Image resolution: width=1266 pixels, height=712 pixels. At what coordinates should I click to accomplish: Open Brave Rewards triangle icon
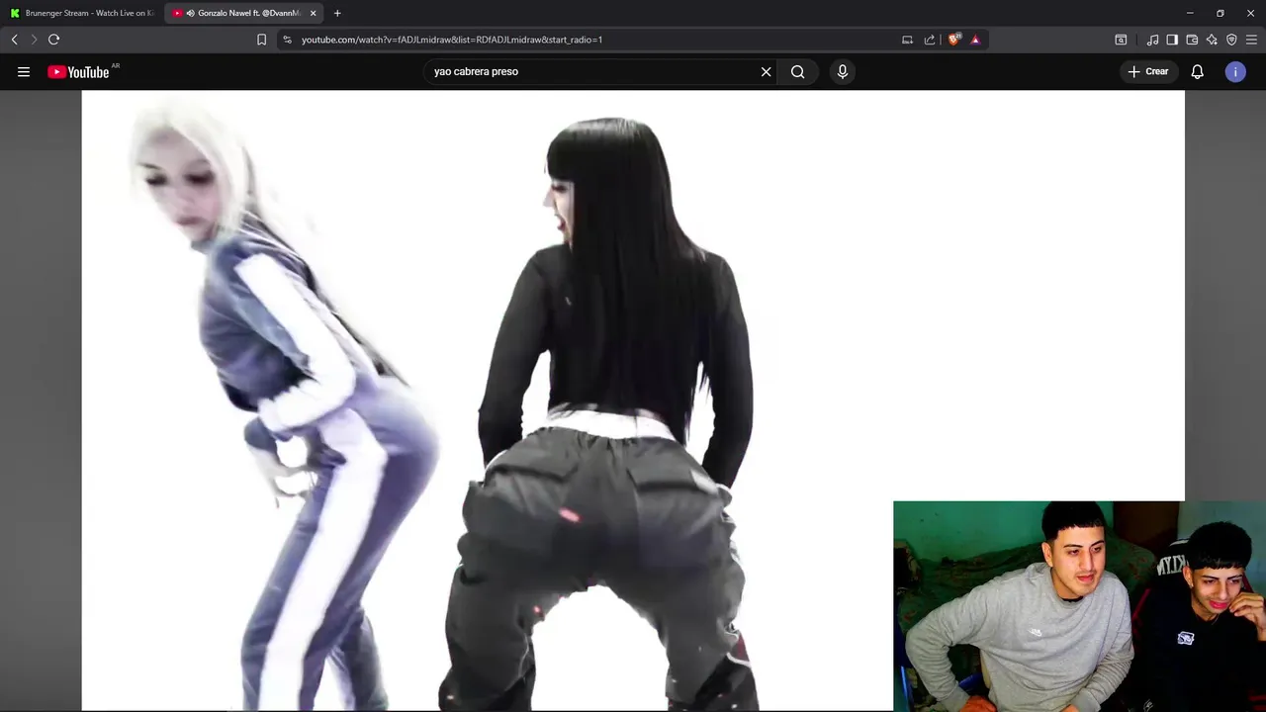coord(975,40)
